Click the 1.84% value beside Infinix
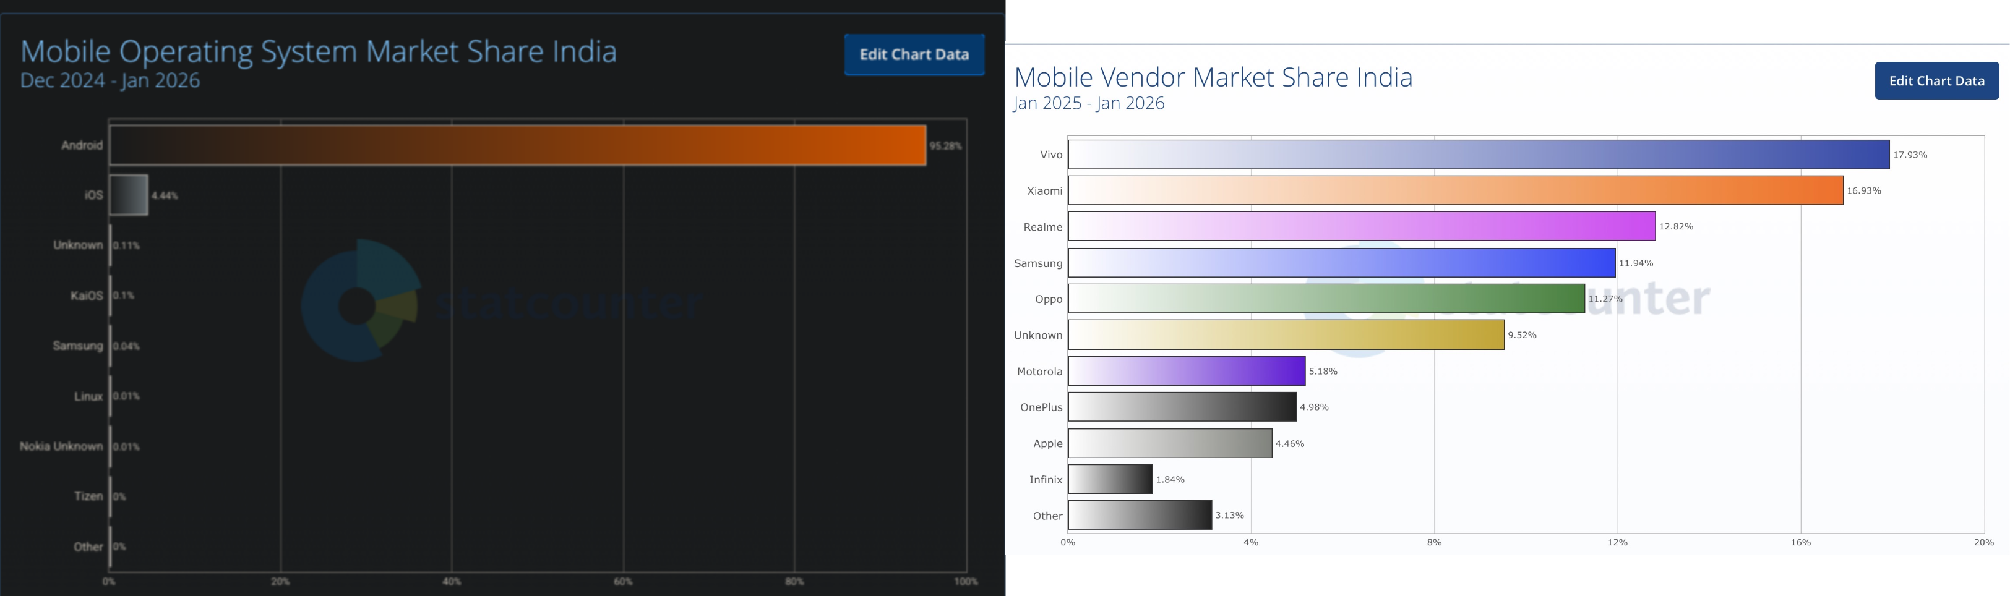 point(1170,480)
